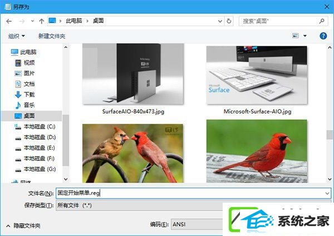Change the view layout icon
This screenshot has width=334, height=236.
click(296, 36)
